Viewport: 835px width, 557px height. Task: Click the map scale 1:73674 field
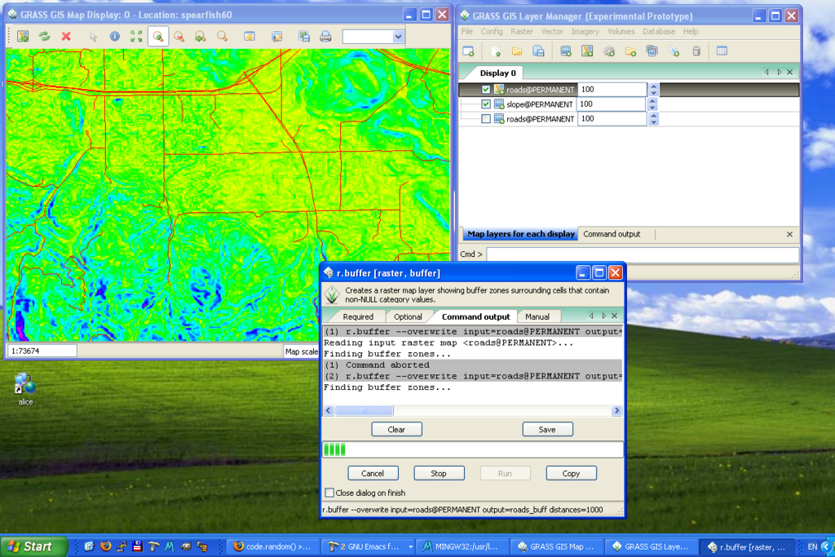coord(42,351)
